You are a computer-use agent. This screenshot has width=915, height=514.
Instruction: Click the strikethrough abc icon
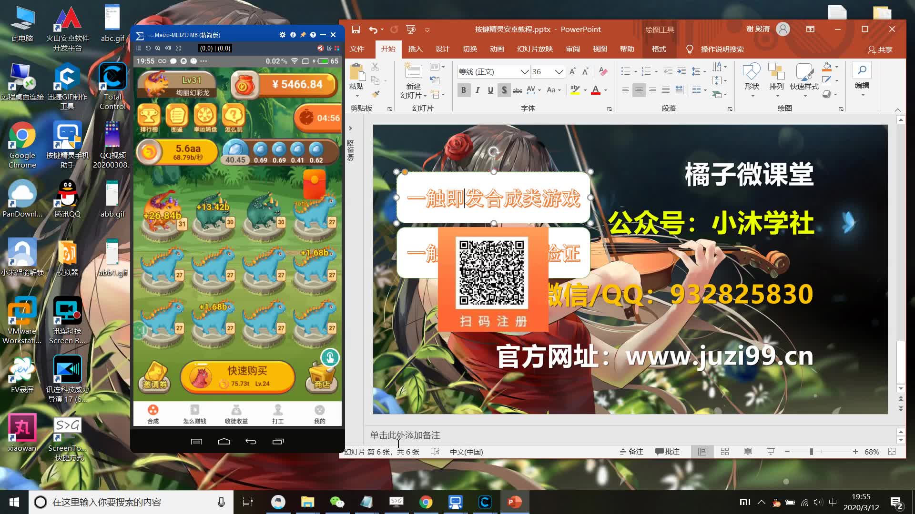click(517, 90)
